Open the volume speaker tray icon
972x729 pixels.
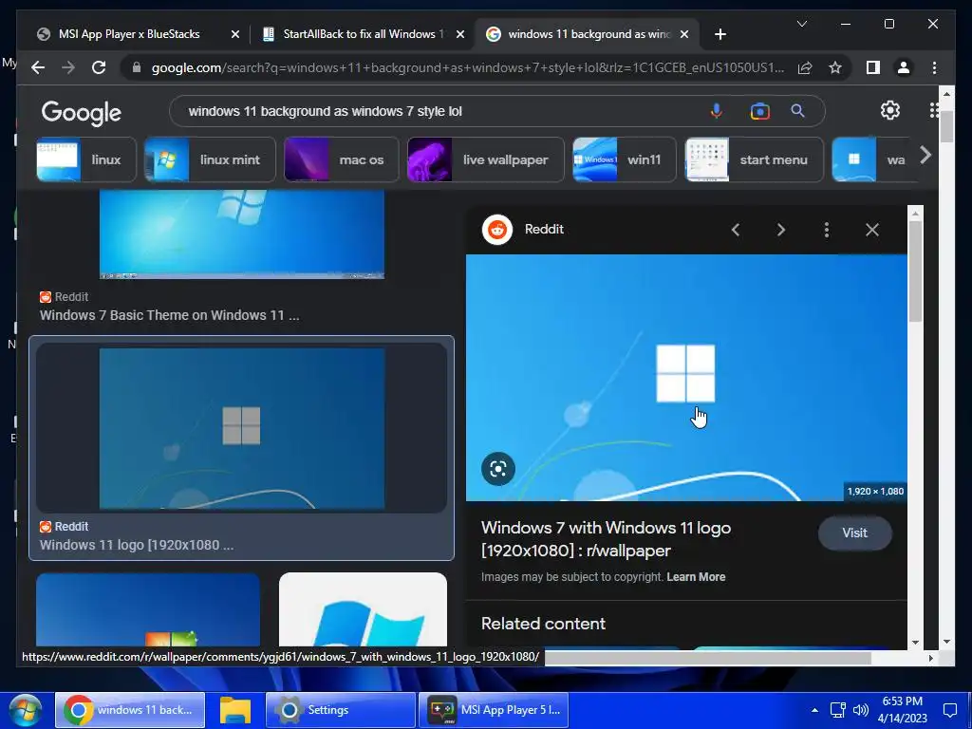[x=860, y=710]
